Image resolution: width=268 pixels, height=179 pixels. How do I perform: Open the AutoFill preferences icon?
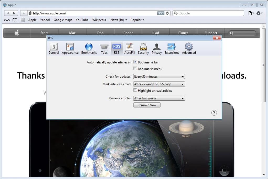click(130, 48)
